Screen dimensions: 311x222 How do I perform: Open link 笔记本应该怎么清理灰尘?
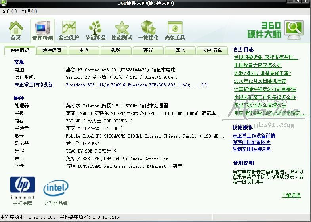point(260,105)
